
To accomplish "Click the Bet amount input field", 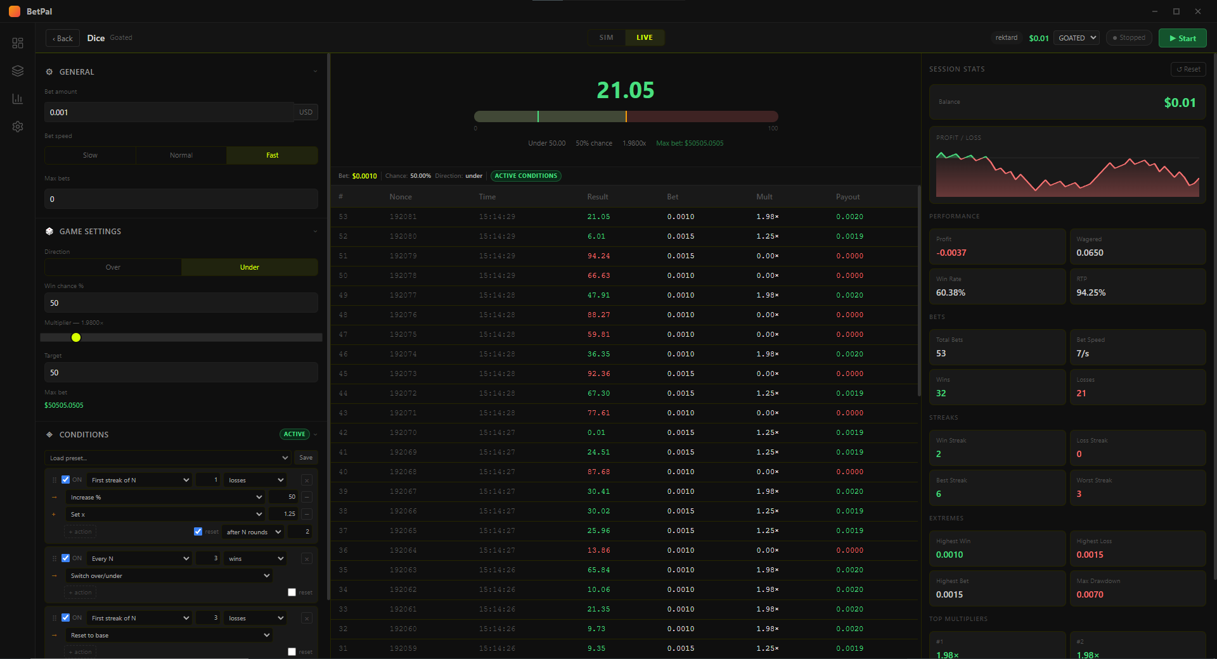I will pos(169,113).
